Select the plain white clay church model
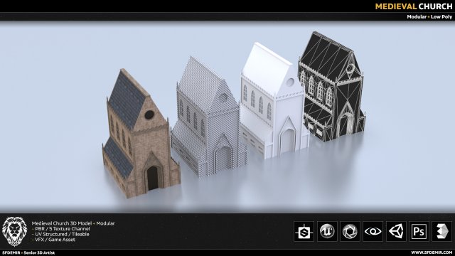455x256 pixels. pos(272,101)
